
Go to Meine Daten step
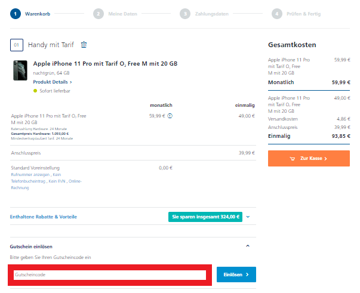click(x=115, y=14)
